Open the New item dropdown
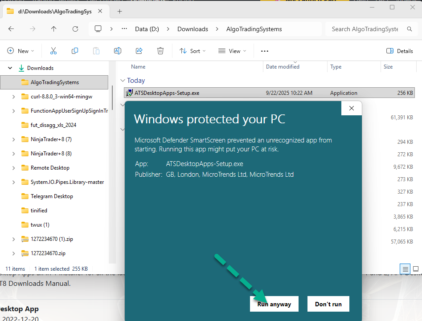 21,51
